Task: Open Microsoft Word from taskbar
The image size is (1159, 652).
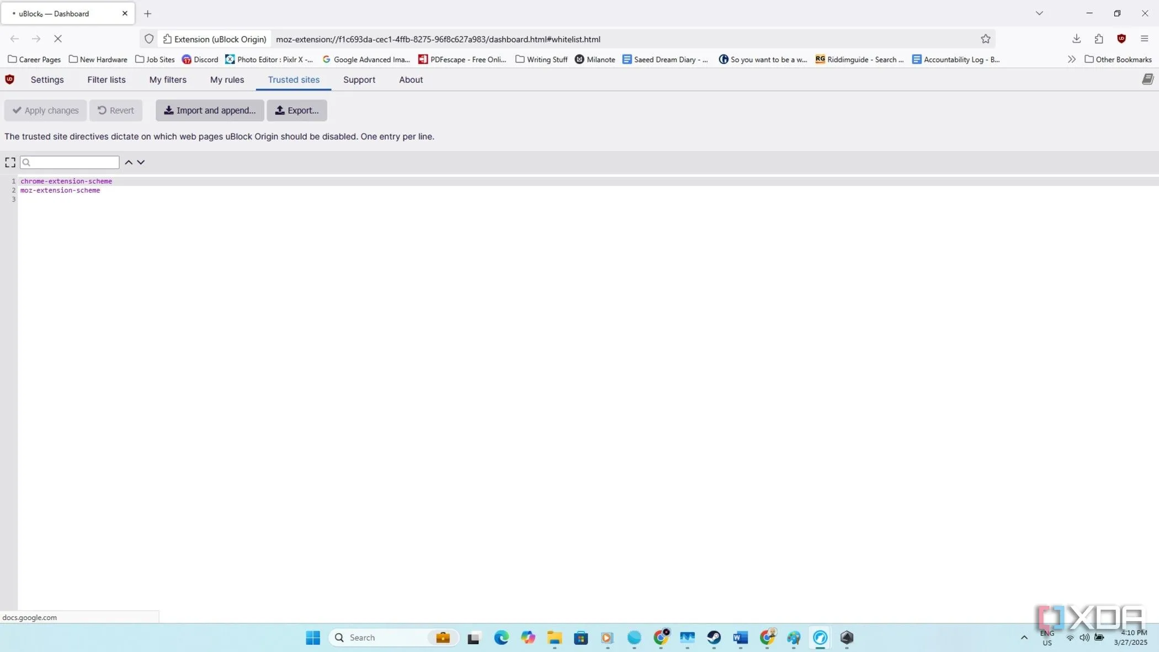Action: point(740,638)
